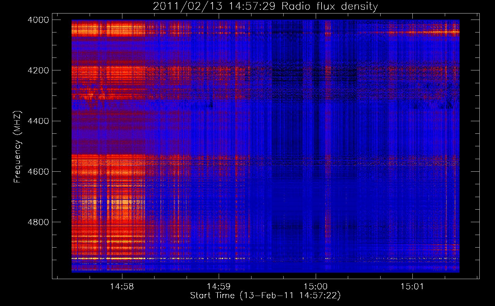Click the 15:00 time axis label
Image resolution: width=495 pixels, height=306 pixels.
315,287
